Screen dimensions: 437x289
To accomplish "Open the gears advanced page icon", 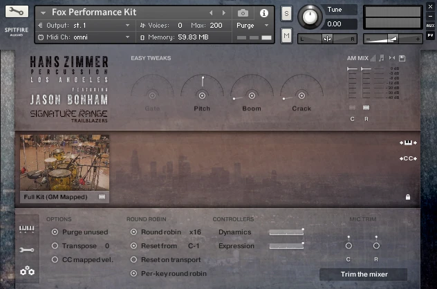I will pos(27,271).
